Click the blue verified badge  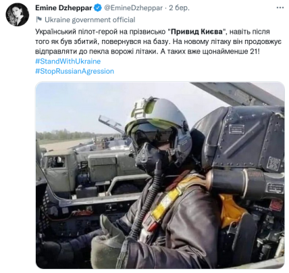(x=97, y=8)
